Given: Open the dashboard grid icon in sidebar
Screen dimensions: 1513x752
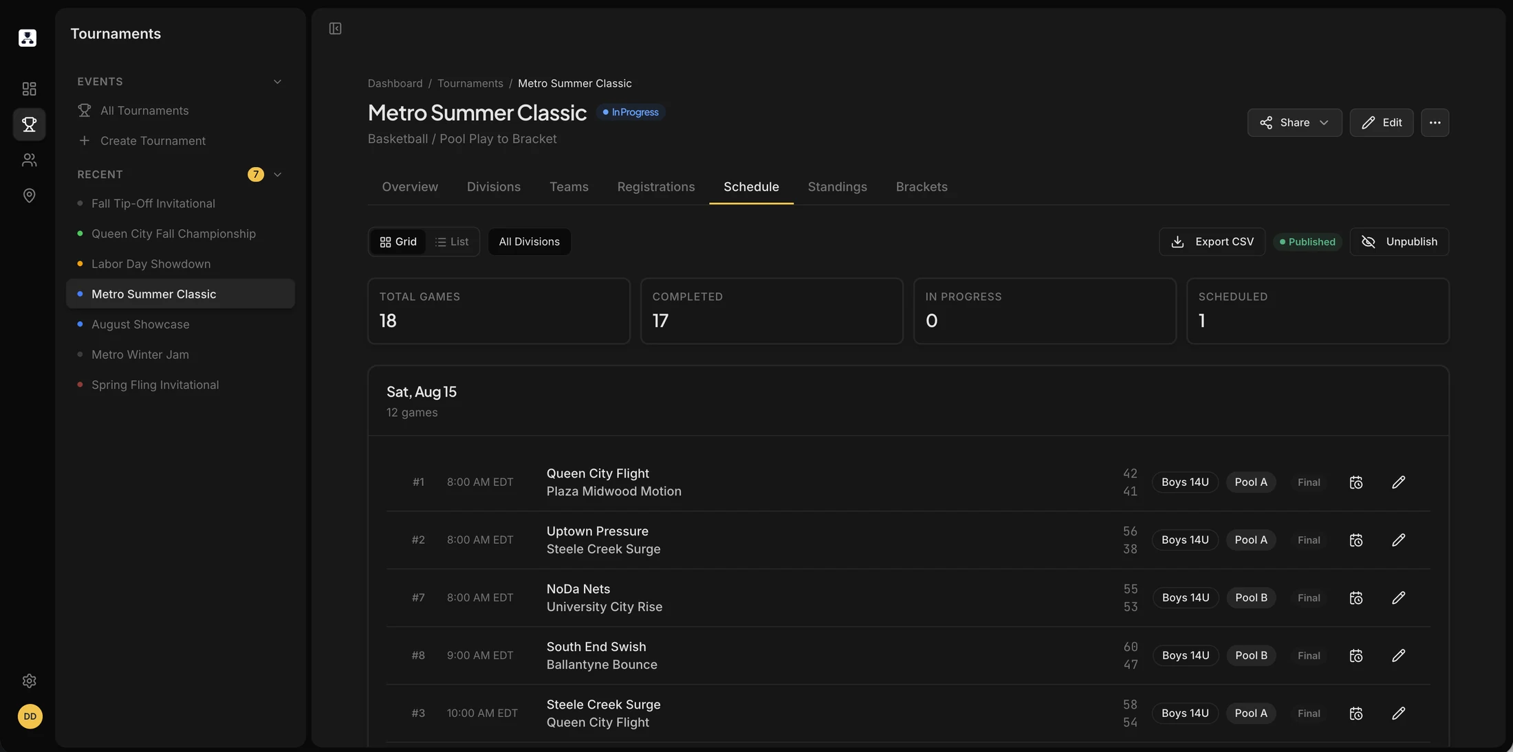Looking at the screenshot, I should (29, 89).
